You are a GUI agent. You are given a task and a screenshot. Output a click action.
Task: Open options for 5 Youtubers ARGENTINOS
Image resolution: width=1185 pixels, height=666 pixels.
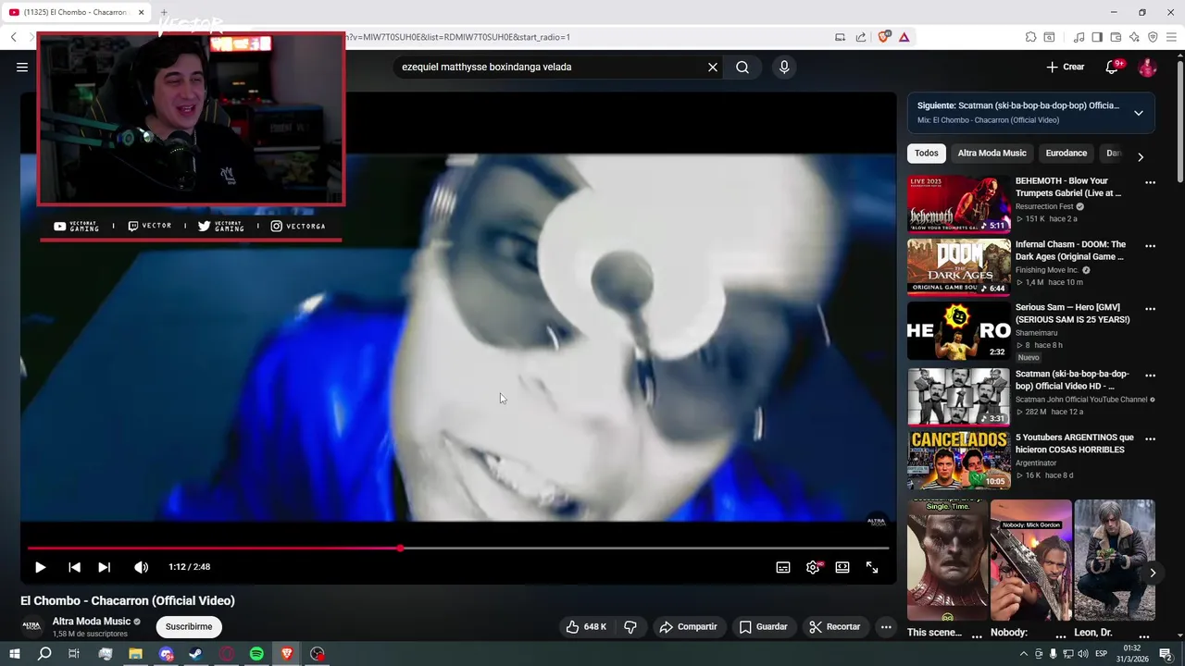tap(1150, 438)
